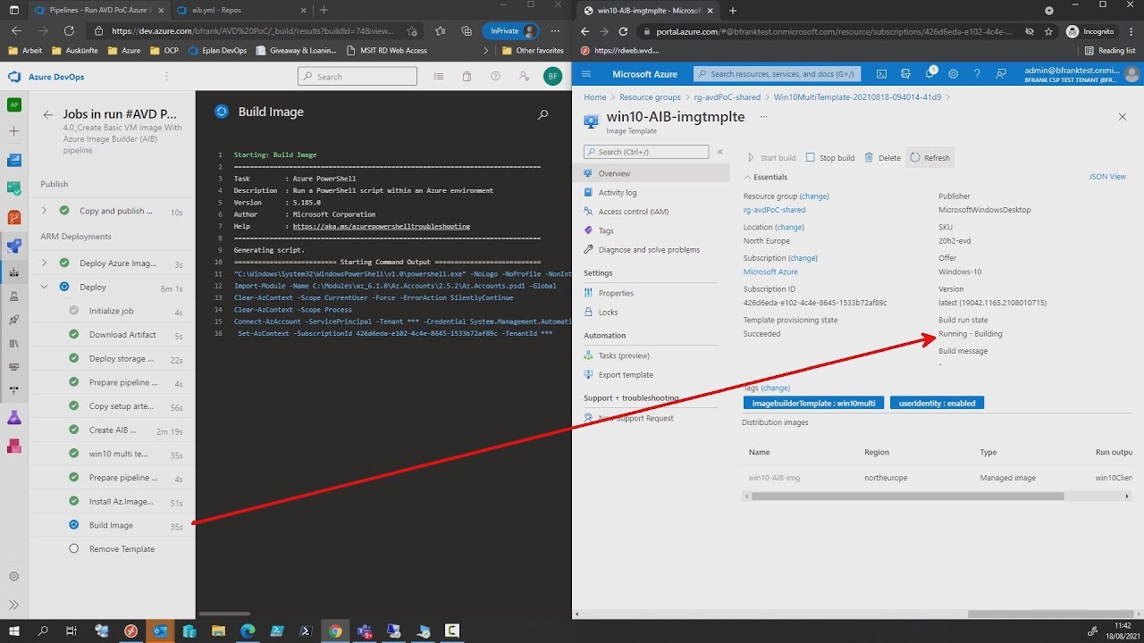Stop the running image build
This screenshot has width=1144, height=643.
coord(830,158)
